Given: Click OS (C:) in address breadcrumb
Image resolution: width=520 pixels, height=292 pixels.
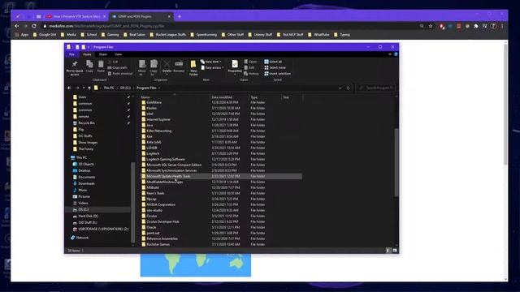Looking at the screenshot, I should 125,88.
